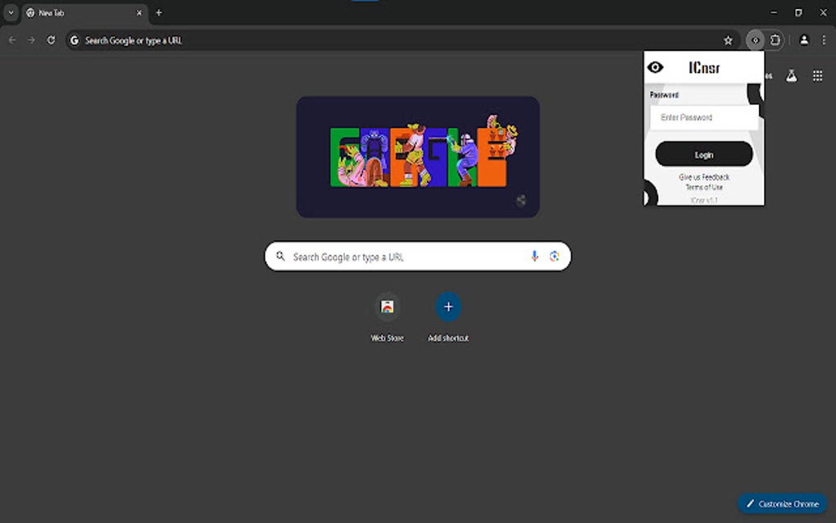Bookmark the page via the star icon
This screenshot has width=836, height=523.
729,39
